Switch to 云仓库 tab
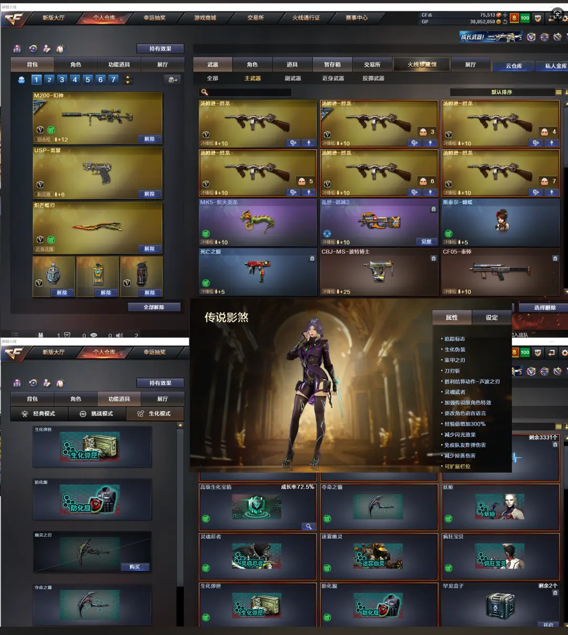 click(514, 66)
